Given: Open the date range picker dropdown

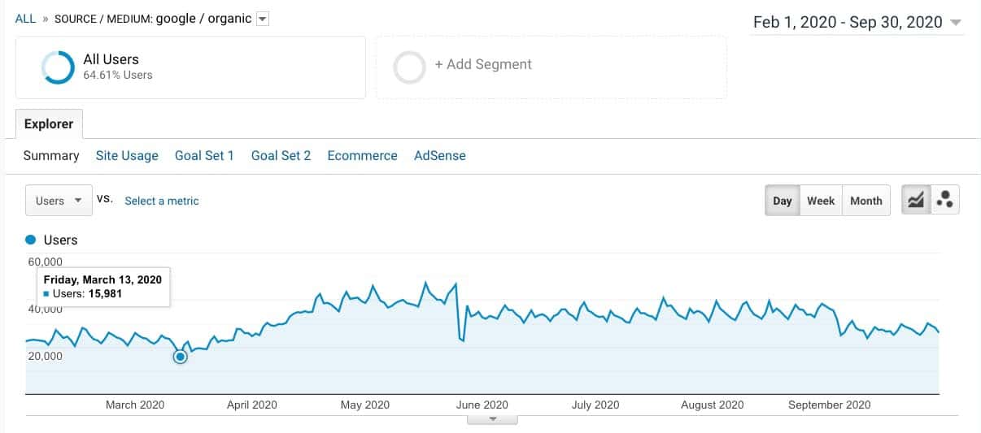Looking at the screenshot, I should tap(955, 23).
